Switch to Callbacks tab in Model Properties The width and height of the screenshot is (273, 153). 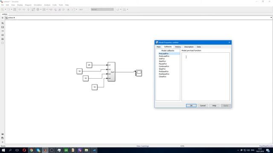tap(168, 47)
